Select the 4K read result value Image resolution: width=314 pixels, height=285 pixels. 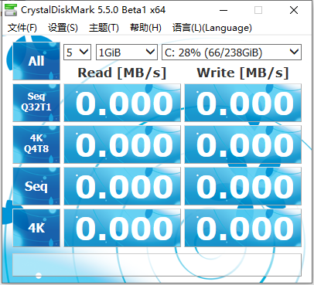pos(122,228)
